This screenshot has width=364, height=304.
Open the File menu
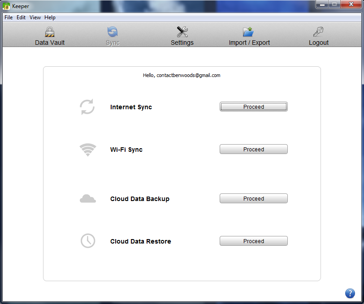pos(9,17)
